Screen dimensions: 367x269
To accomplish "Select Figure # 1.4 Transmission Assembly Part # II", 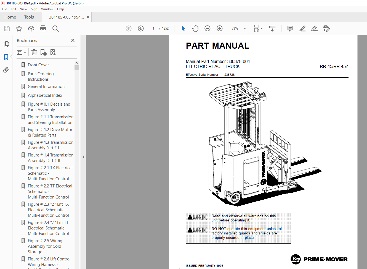I will [x=50, y=158].
